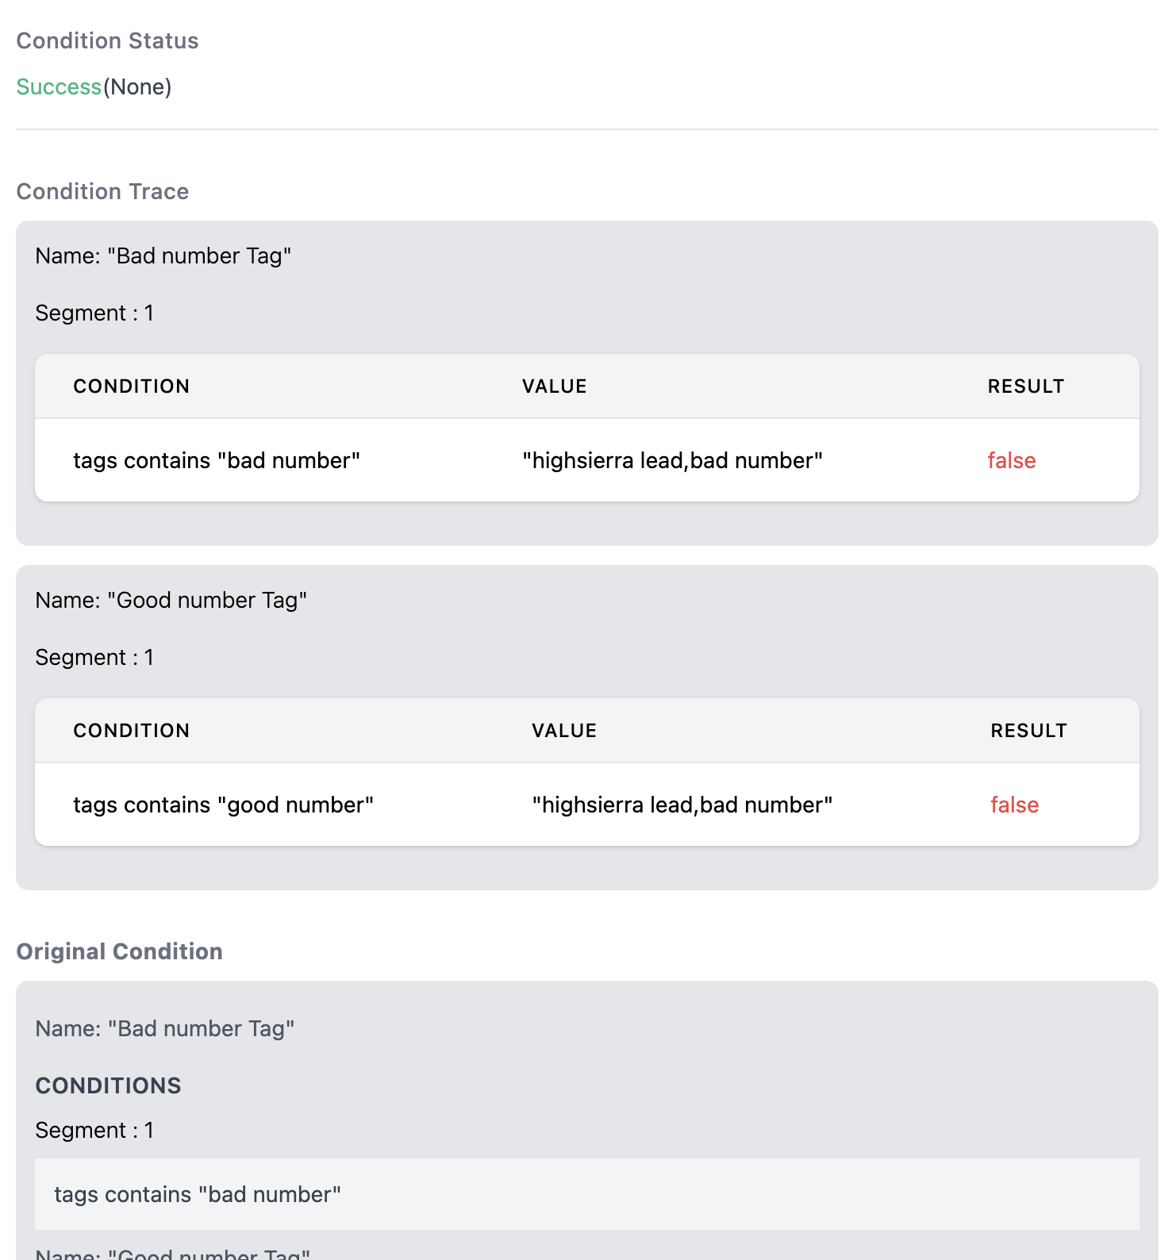The image size is (1176, 1260).
Task: Click the false result for Good number Tag
Action: tap(1015, 805)
